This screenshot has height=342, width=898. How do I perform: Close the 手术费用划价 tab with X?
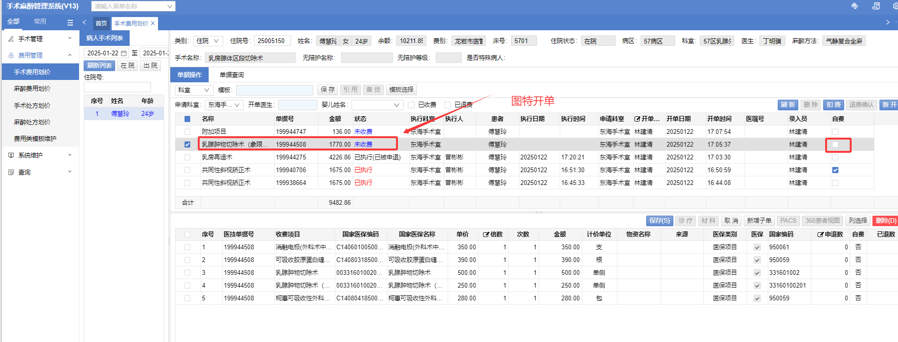[x=153, y=23]
